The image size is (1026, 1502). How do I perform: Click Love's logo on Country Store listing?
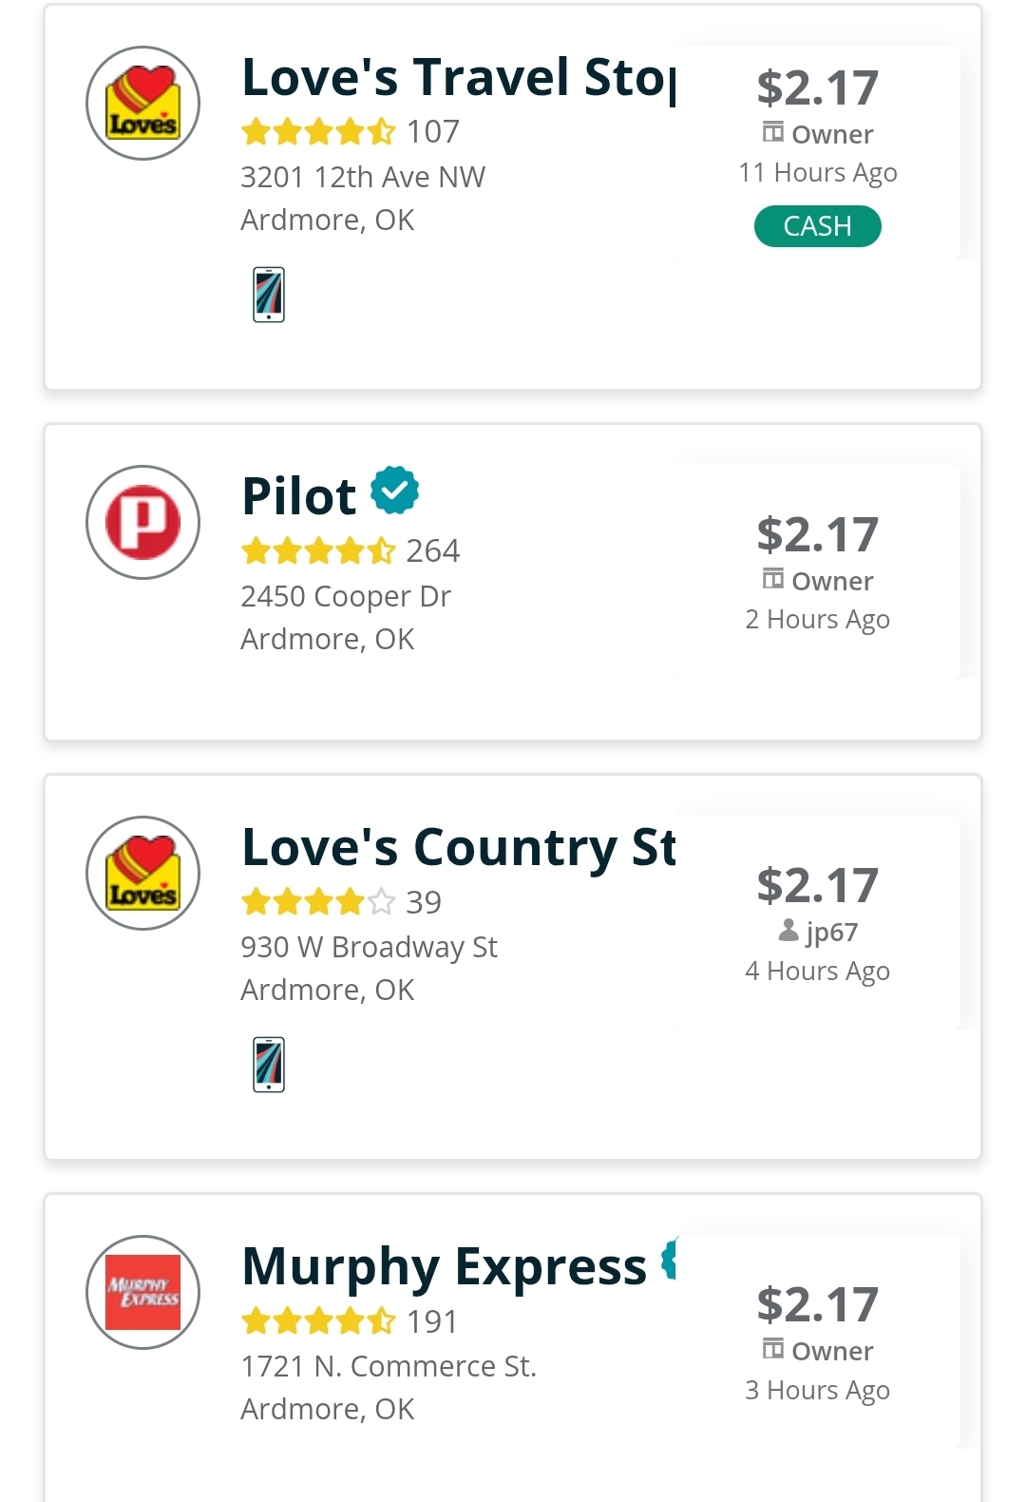(142, 873)
